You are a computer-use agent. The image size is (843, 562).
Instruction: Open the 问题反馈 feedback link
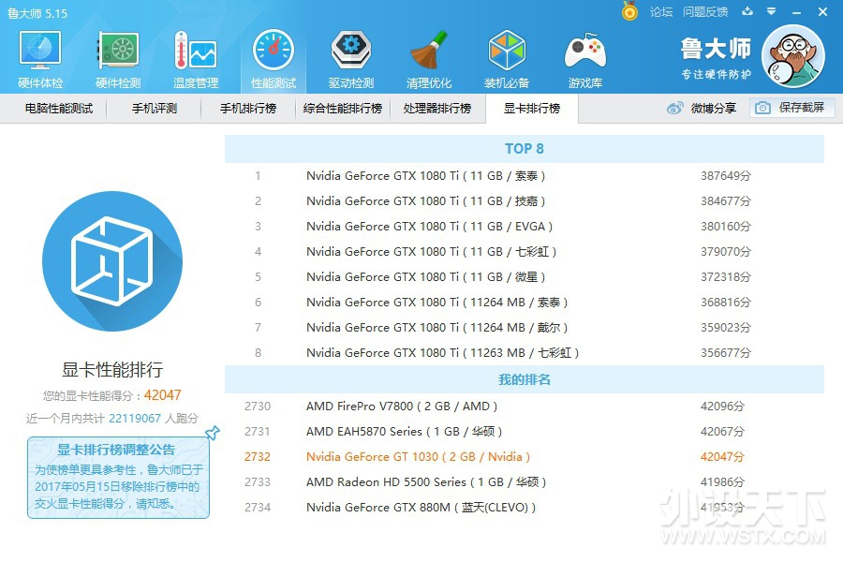tap(704, 11)
